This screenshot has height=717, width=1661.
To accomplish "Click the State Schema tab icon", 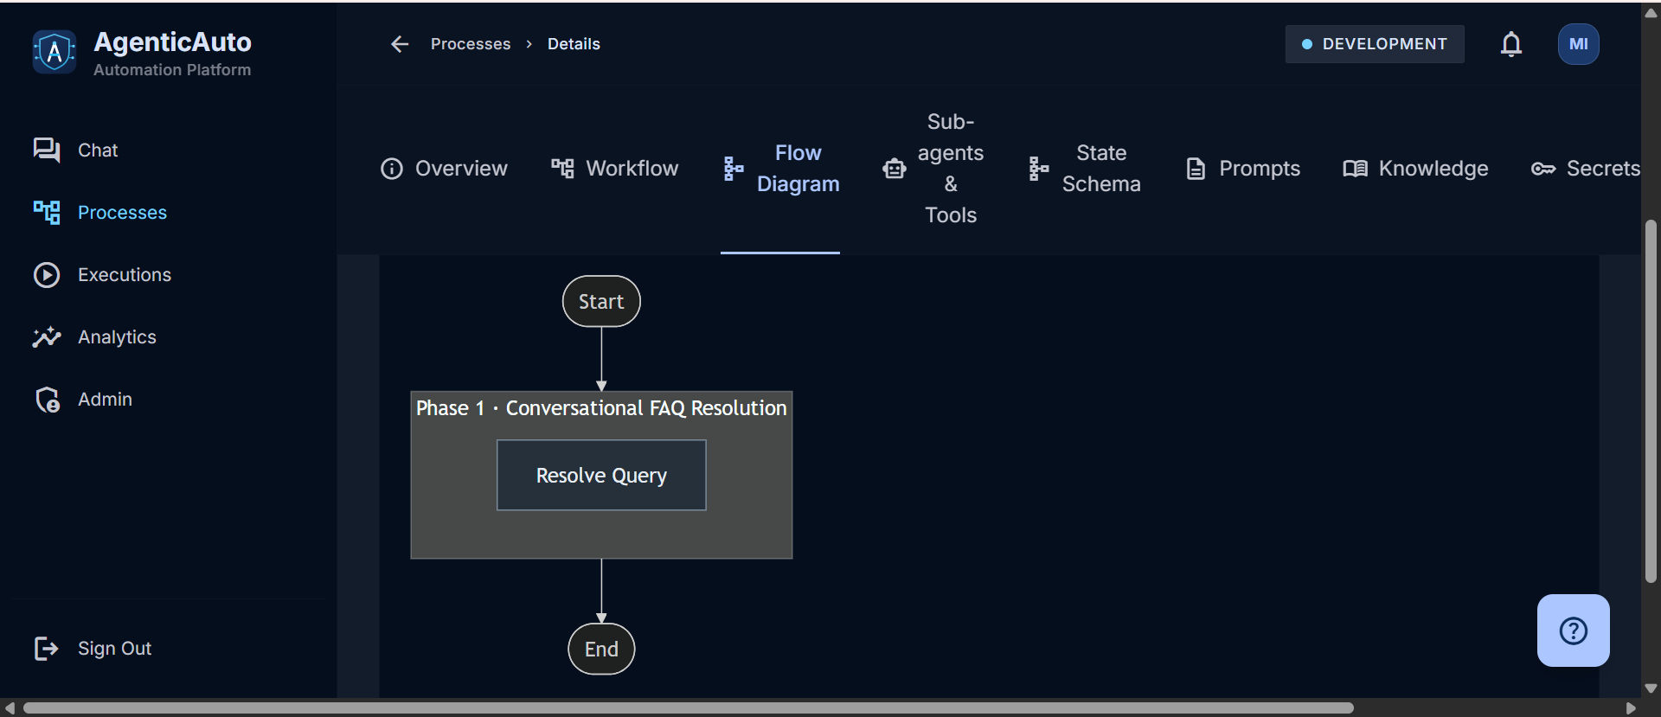I will pos(1039,169).
